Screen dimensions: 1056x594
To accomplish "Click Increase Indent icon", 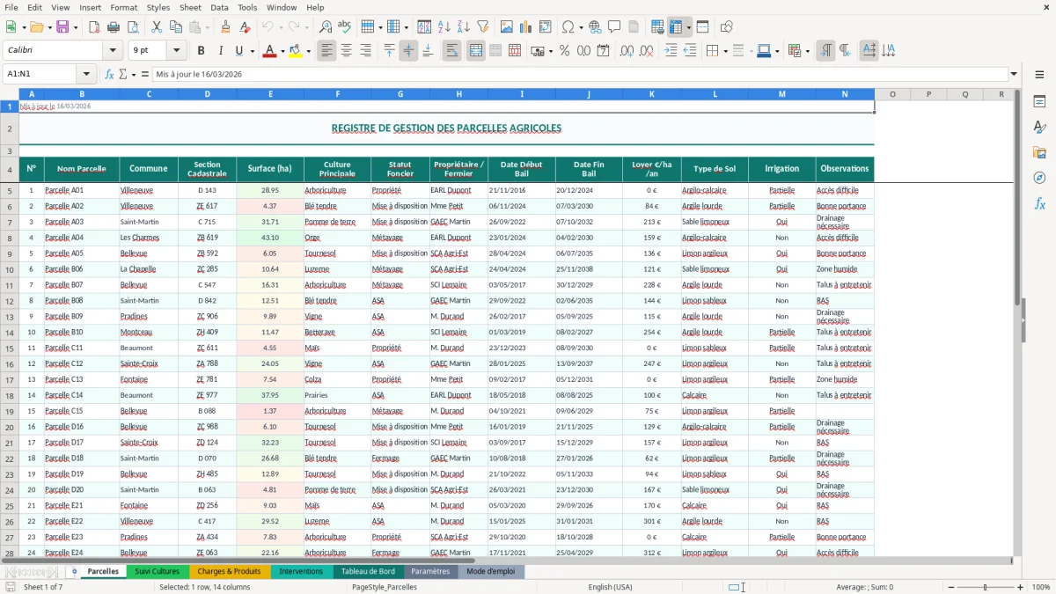I will pos(671,51).
